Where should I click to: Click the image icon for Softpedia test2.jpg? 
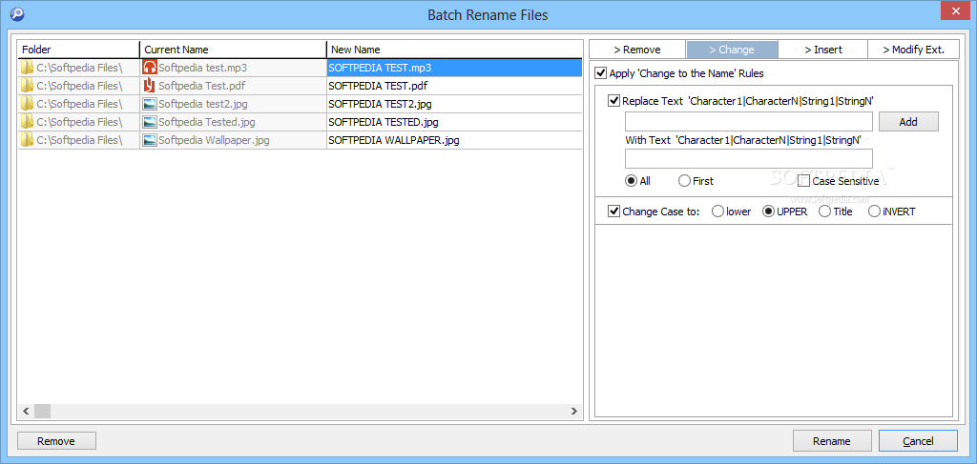pyautogui.click(x=150, y=104)
